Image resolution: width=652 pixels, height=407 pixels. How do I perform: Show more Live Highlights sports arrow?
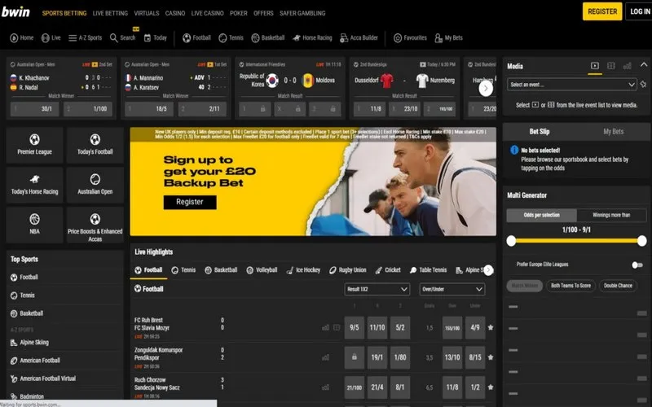point(488,270)
